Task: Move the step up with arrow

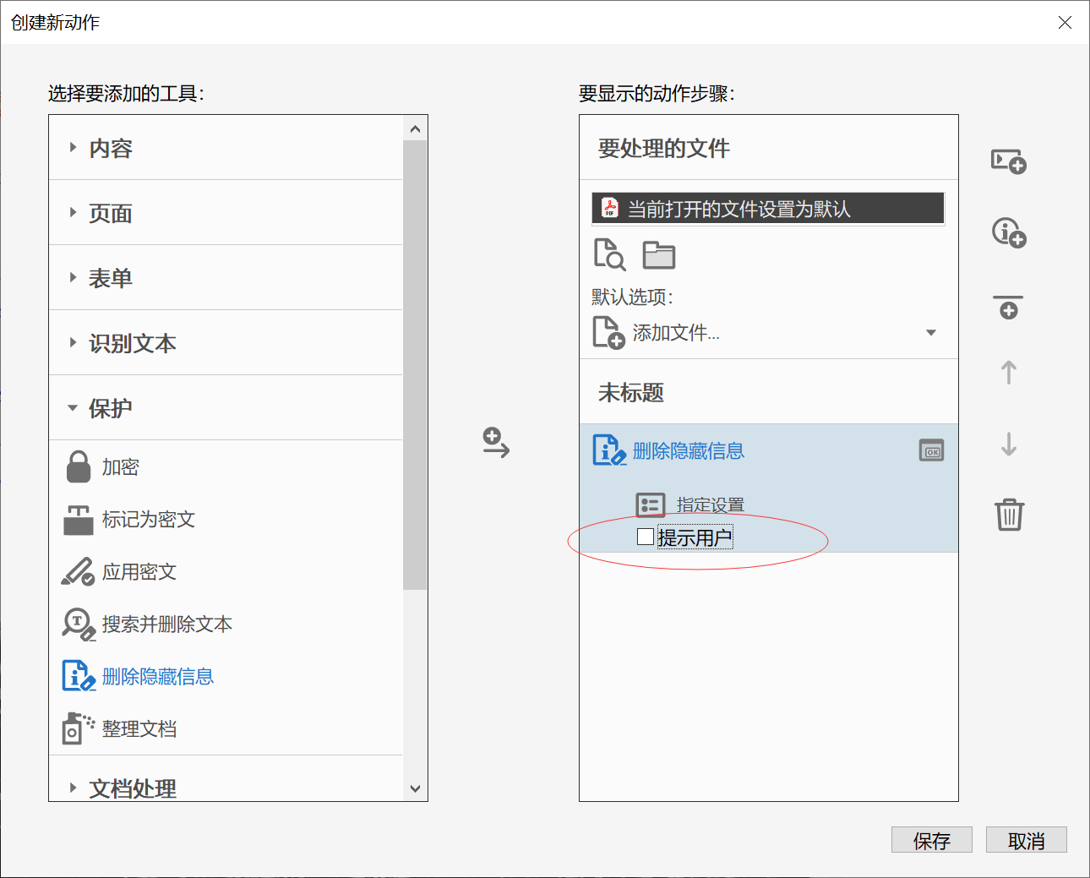Action: click(1009, 373)
